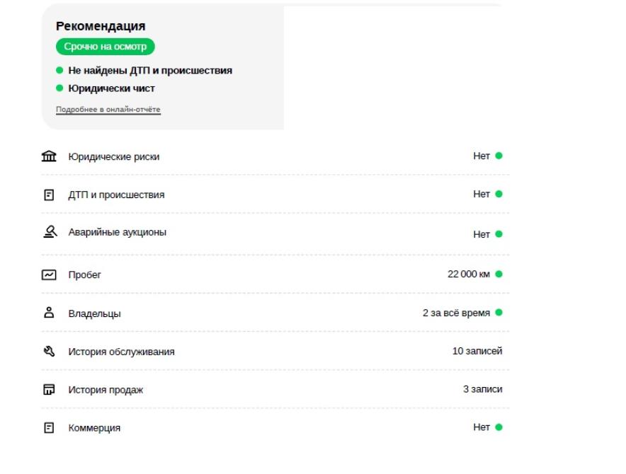The height and width of the screenshot is (474, 626).
Task: Click the bank icon beside Юридические риски
Action: [x=49, y=156]
